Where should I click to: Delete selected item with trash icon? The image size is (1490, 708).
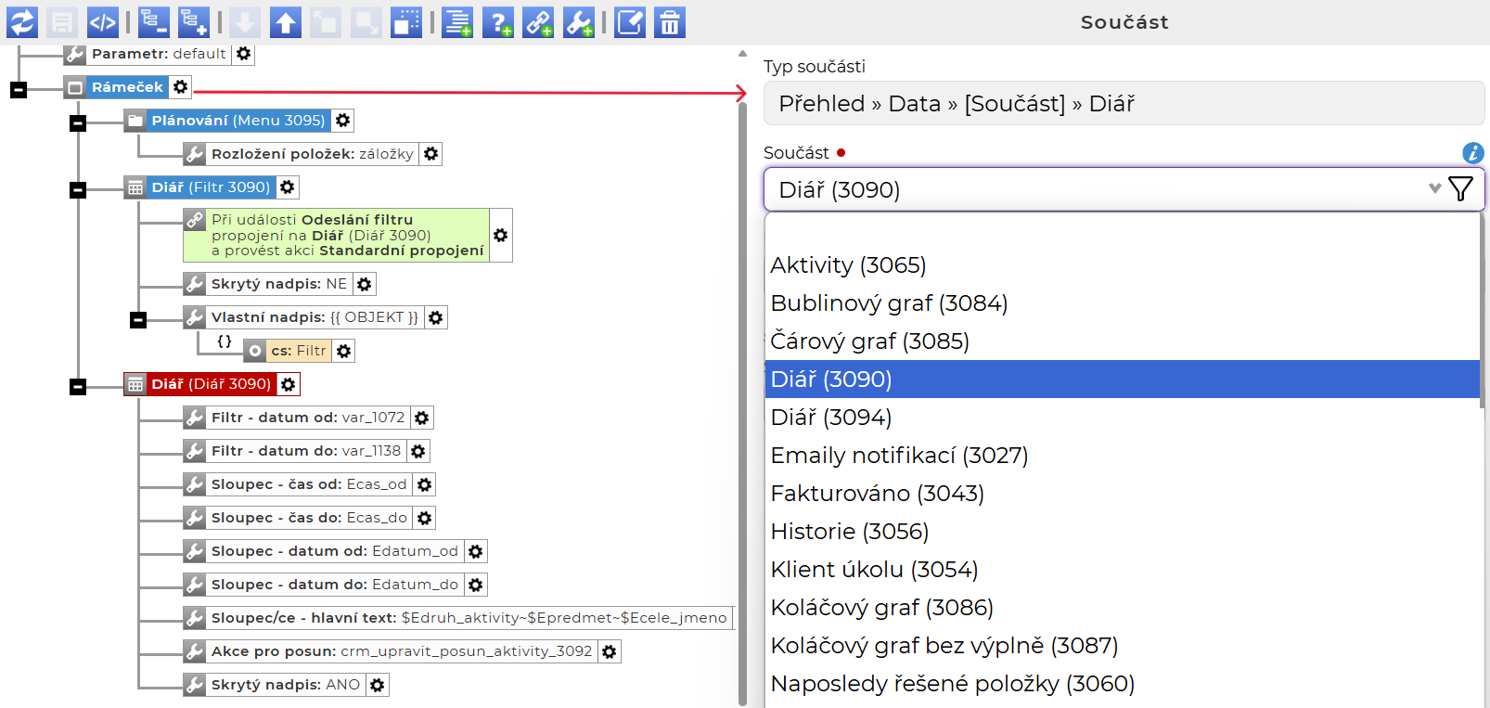[x=669, y=22]
